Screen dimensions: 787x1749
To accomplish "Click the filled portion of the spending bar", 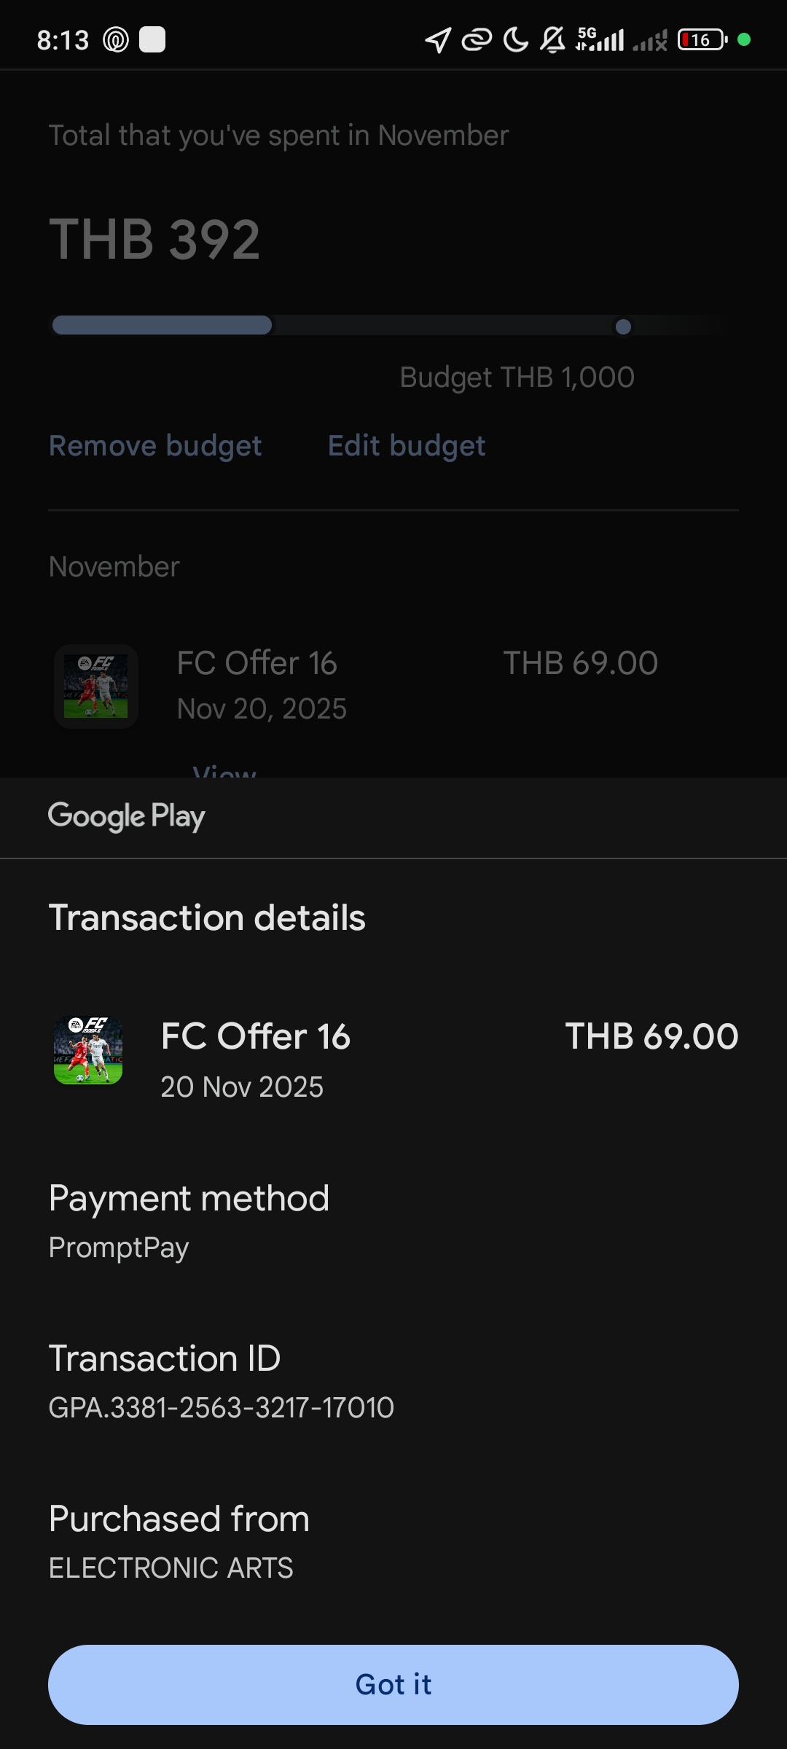I will pyautogui.click(x=162, y=325).
